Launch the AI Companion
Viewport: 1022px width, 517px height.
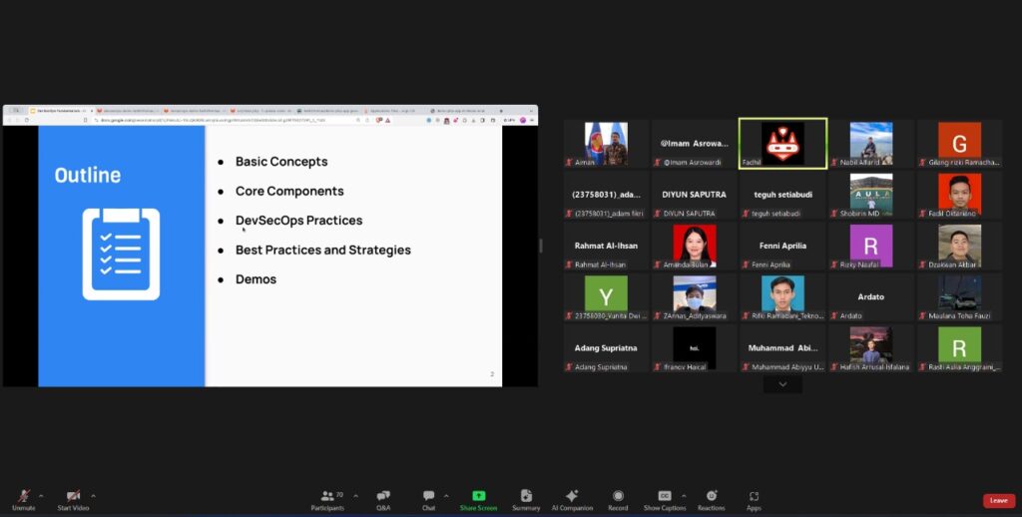coord(572,500)
